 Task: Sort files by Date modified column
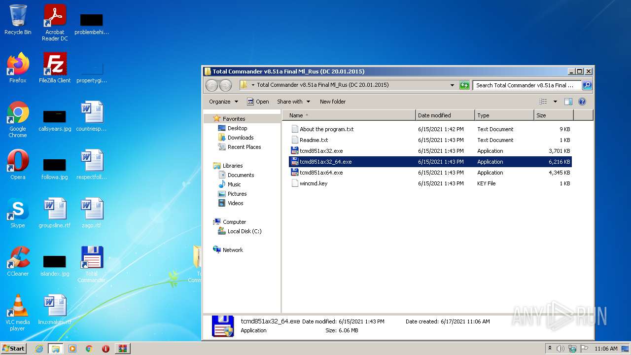click(x=445, y=115)
